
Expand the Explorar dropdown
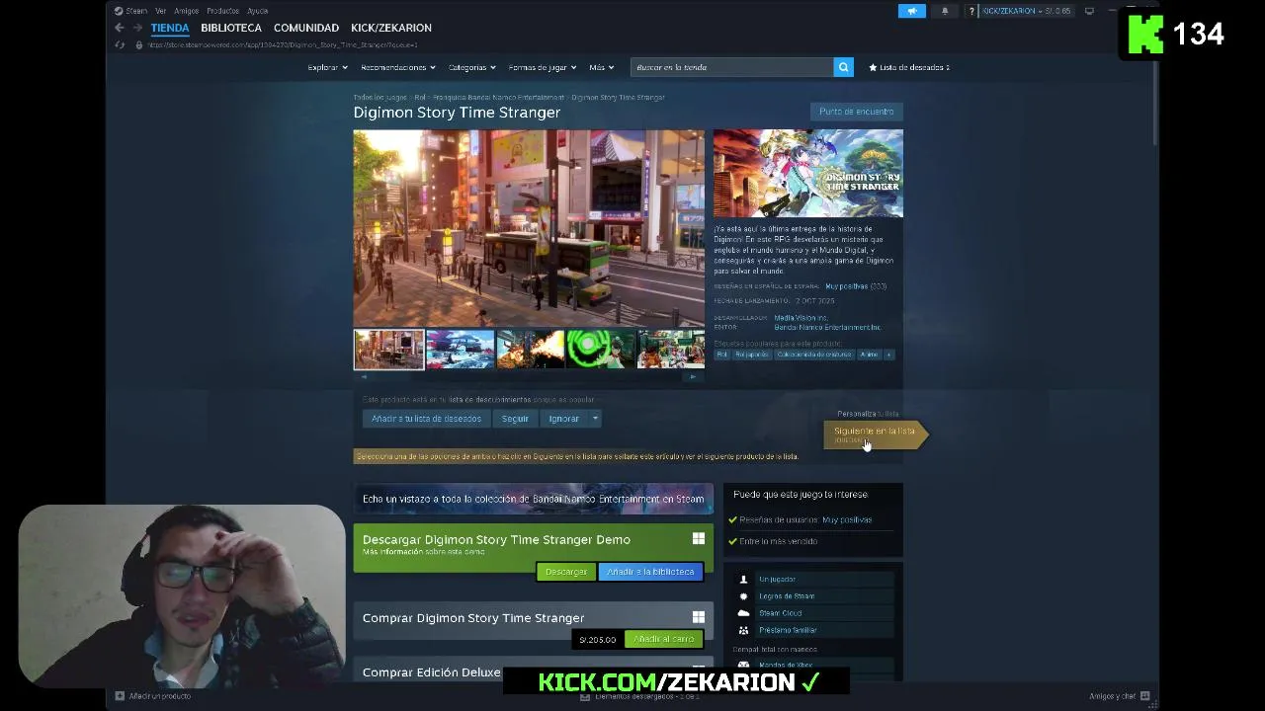(x=327, y=67)
